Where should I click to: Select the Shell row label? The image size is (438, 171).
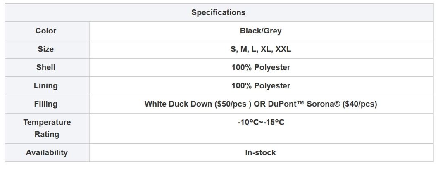coord(46,67)
